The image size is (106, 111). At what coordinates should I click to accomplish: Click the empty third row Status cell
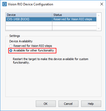click(x=74, y=28)
